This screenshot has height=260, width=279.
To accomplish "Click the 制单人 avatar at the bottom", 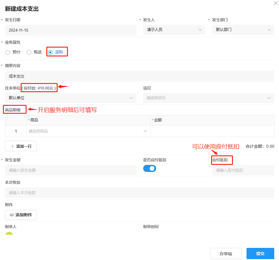I will pos(9,234).
